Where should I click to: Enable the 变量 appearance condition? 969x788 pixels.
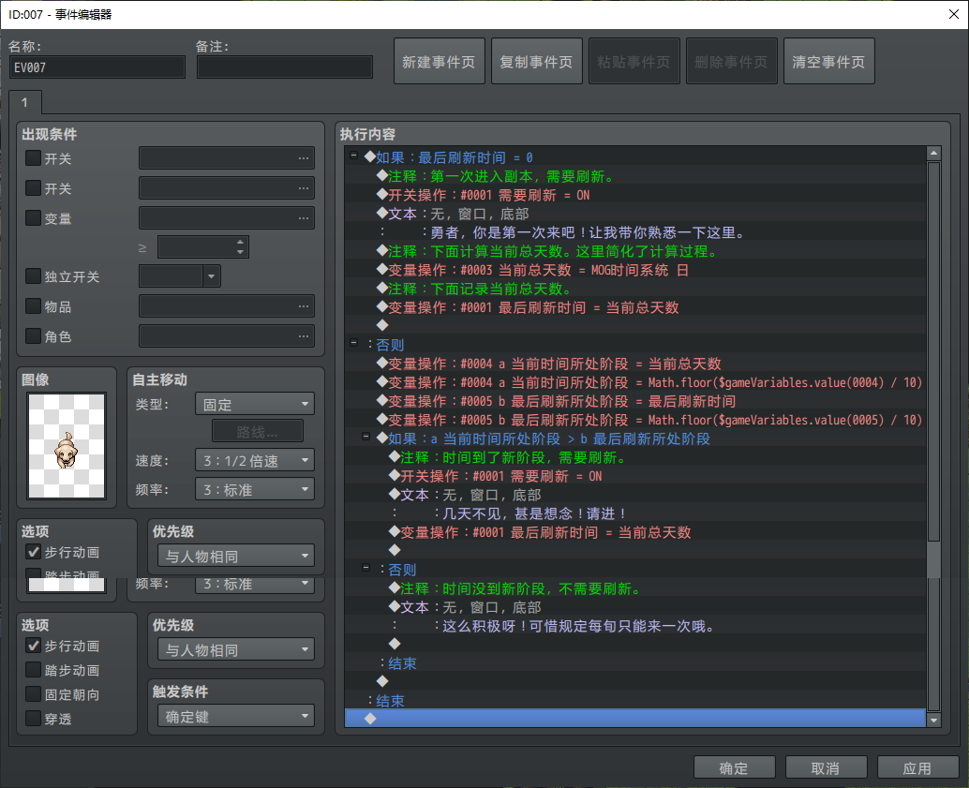tap(34, 218)
